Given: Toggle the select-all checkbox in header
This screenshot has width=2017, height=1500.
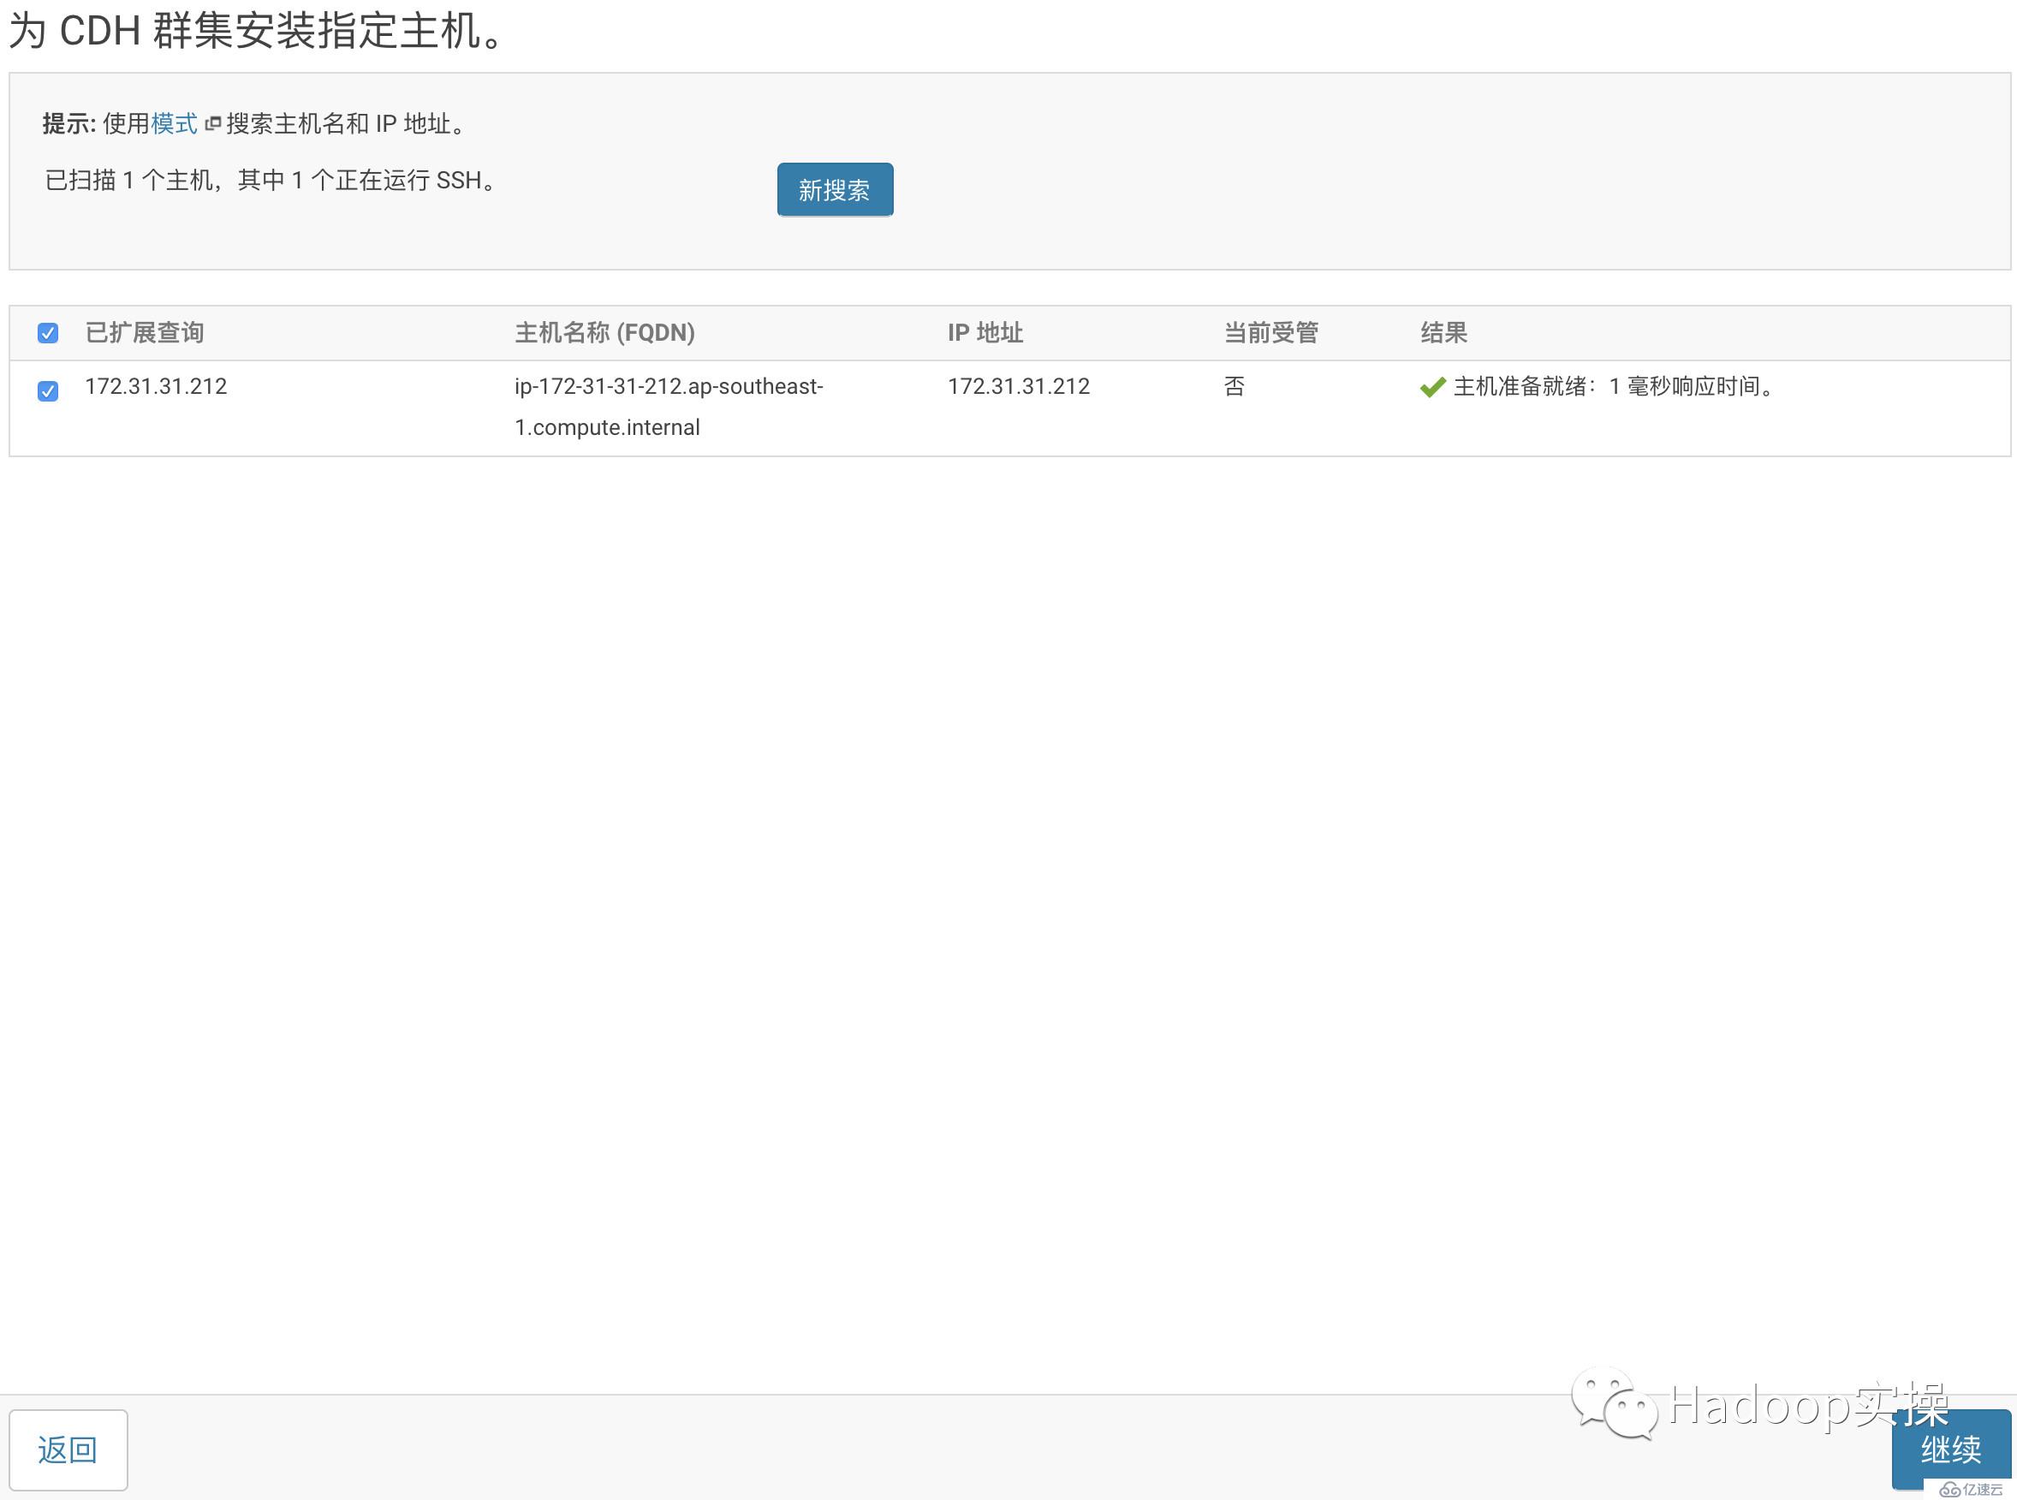Looking at the screenshot, I should 48,333.
